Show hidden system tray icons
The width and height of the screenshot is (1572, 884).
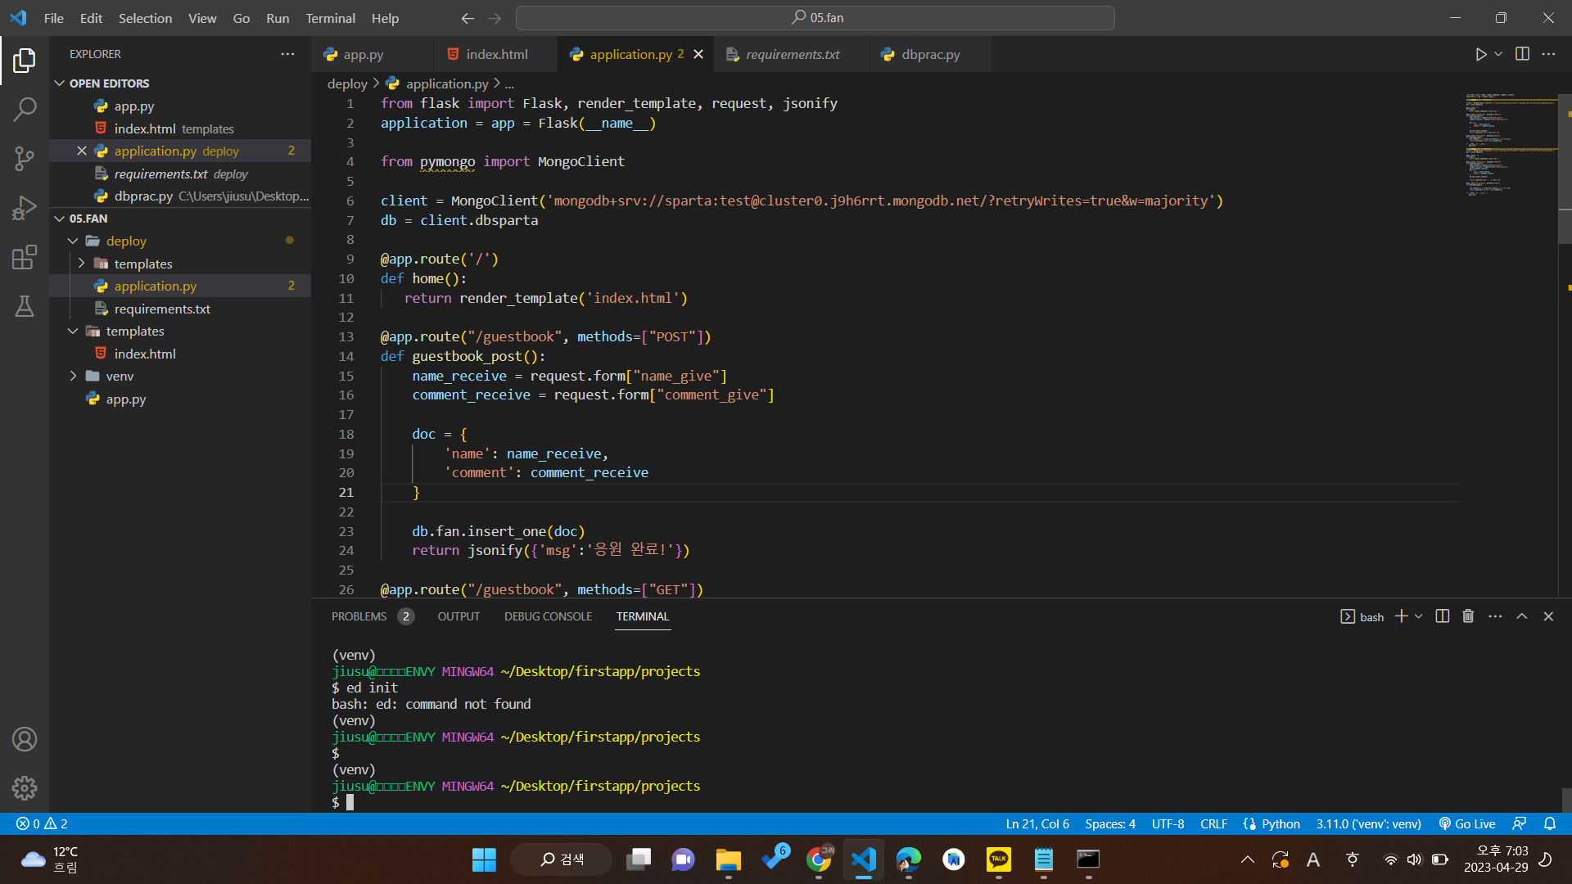[1248, 859]
